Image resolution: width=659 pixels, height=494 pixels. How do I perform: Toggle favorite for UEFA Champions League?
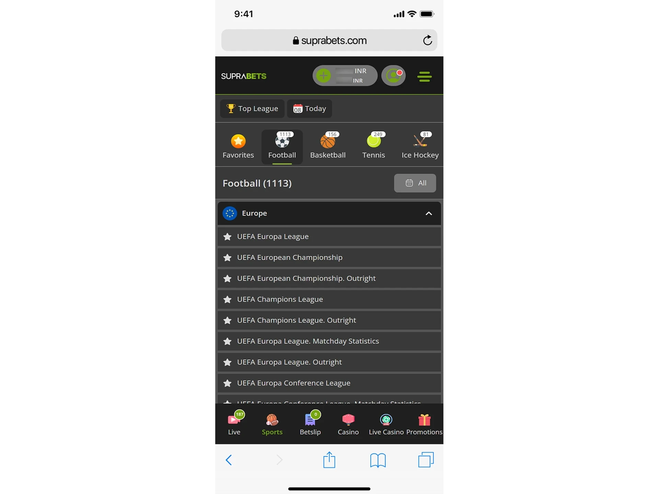point(227,299)
